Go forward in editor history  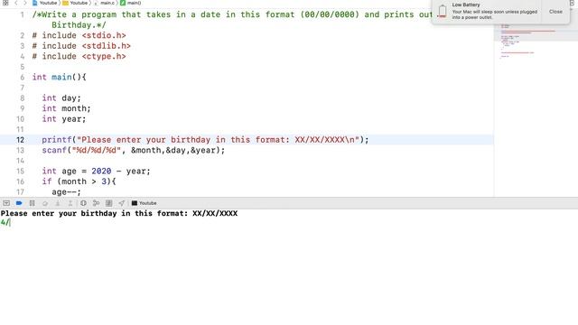click(x=25, y=3)
